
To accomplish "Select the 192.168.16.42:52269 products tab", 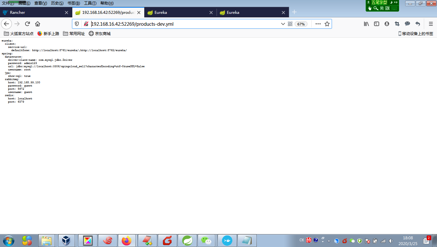I will [108, 12].
